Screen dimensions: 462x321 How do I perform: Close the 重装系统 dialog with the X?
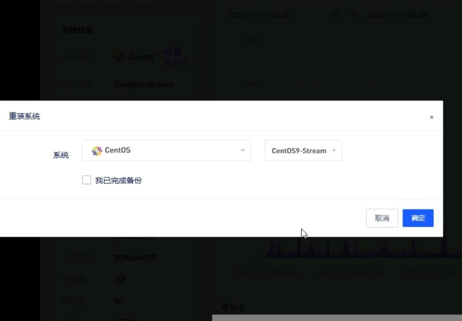pos(432,117)
